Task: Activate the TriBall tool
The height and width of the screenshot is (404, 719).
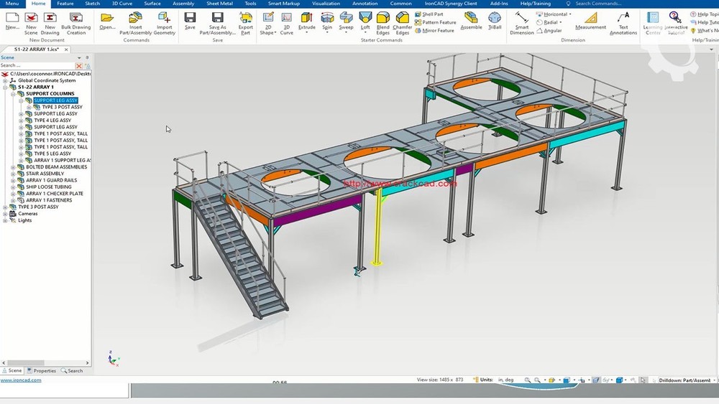Action: tap(495, 22)
